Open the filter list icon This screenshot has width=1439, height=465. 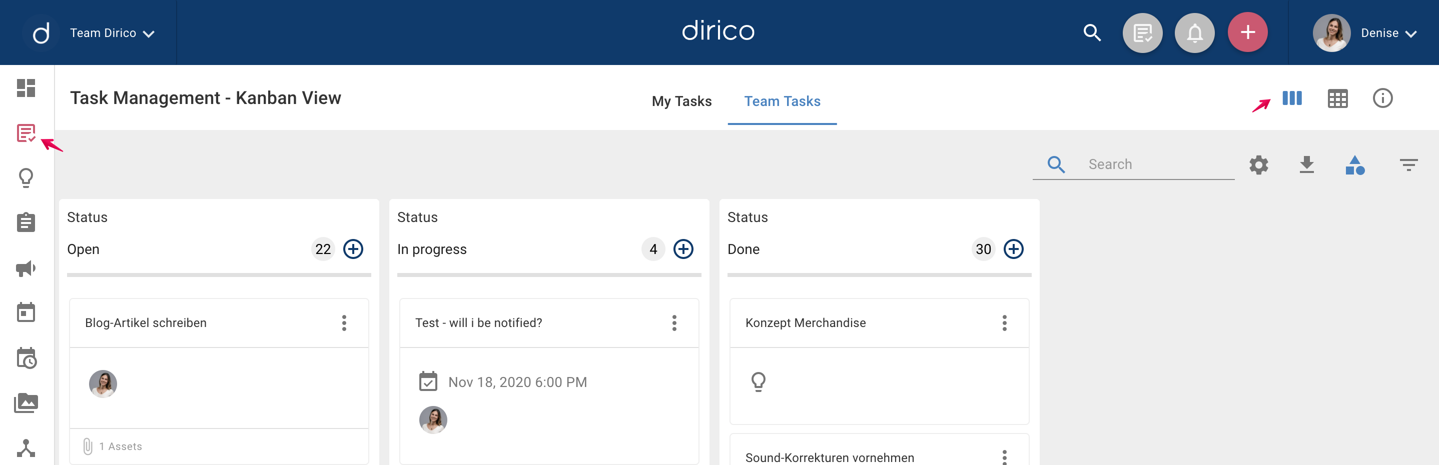(x=1408, y=164)
